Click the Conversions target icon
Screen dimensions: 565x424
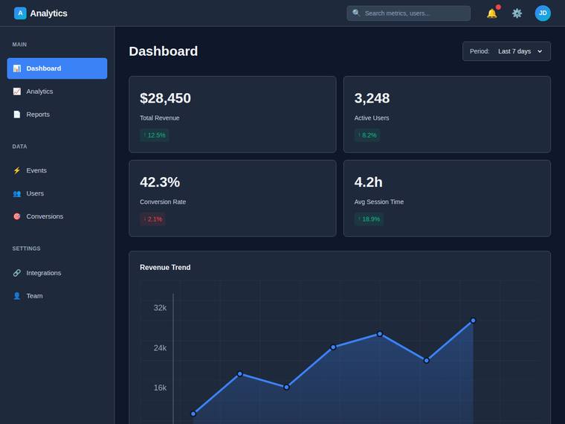pos(17,216)
